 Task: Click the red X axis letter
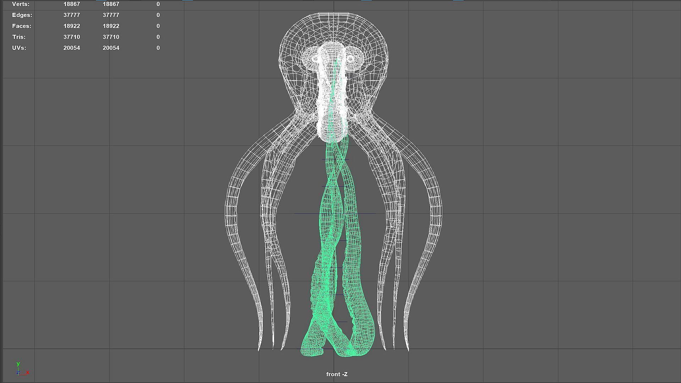28,372
